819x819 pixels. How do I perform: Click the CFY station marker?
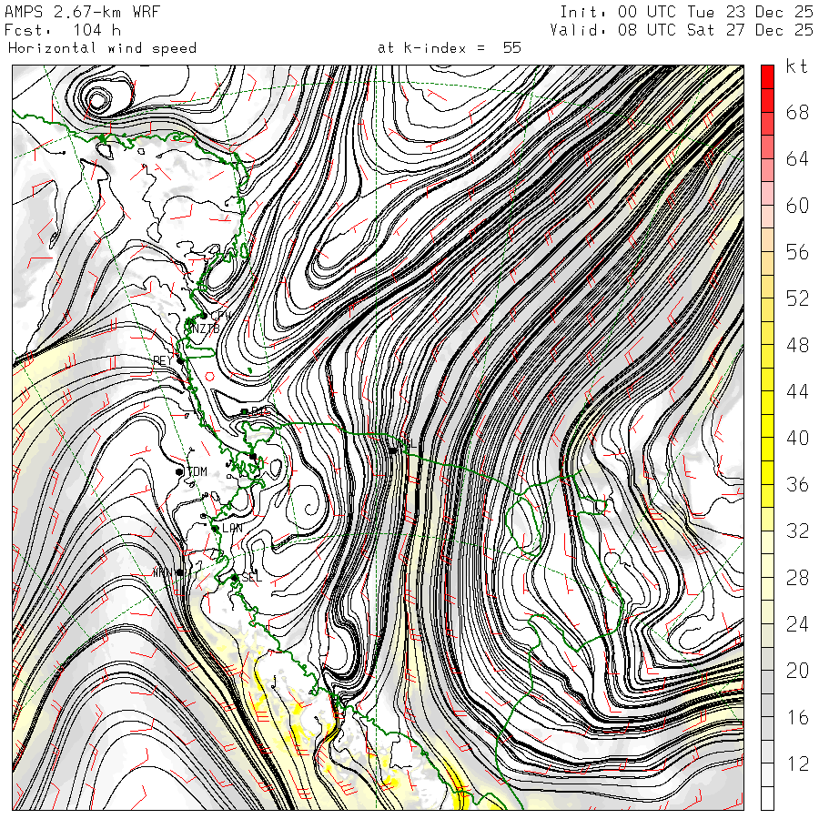click(x=203, y=316)
